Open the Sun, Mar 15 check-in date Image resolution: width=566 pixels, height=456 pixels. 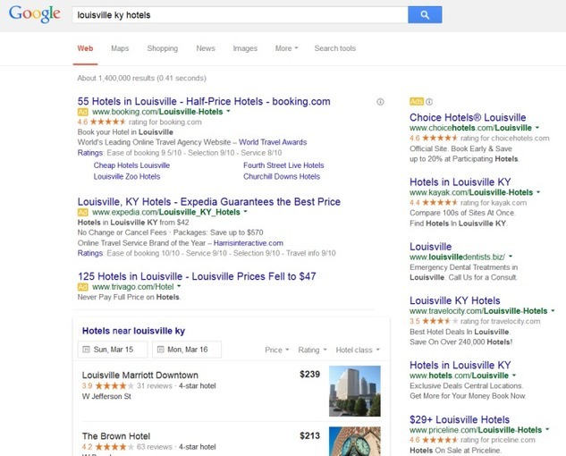[x=113, y=350]
